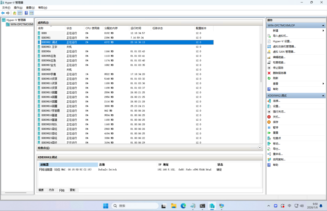Click the 检查点 (Checkpoint) action

(x=277, y=138)
